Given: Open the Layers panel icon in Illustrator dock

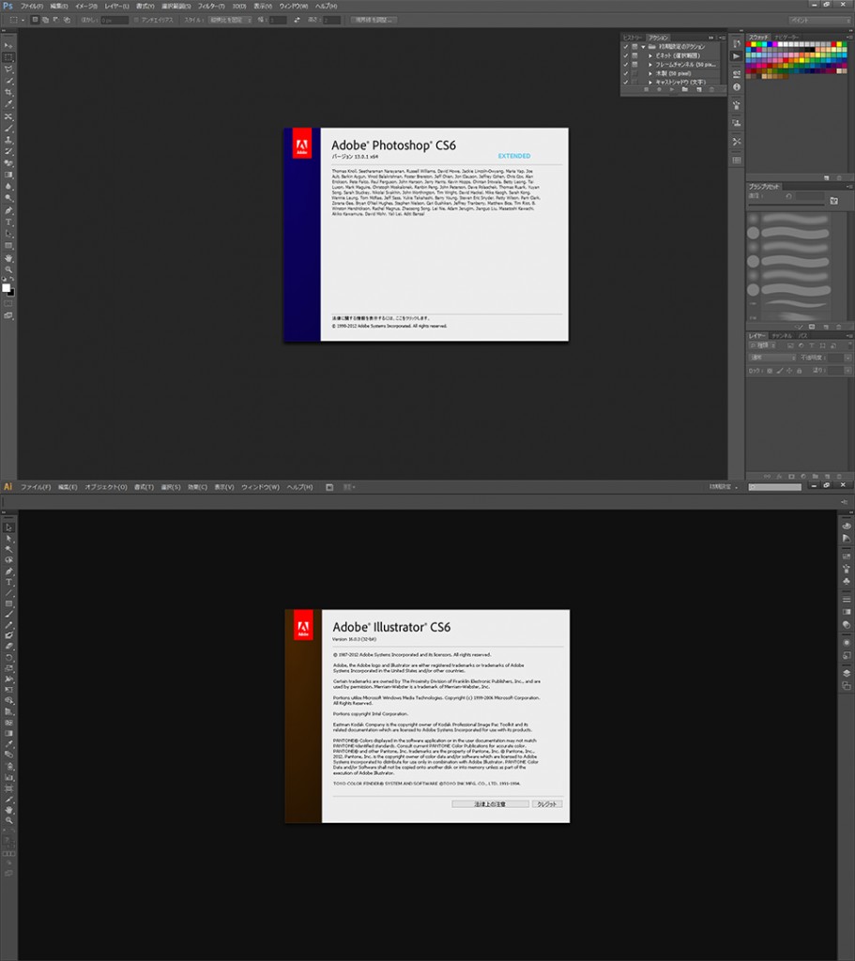Looking at the screenshot, I should (x=847, y=673).
